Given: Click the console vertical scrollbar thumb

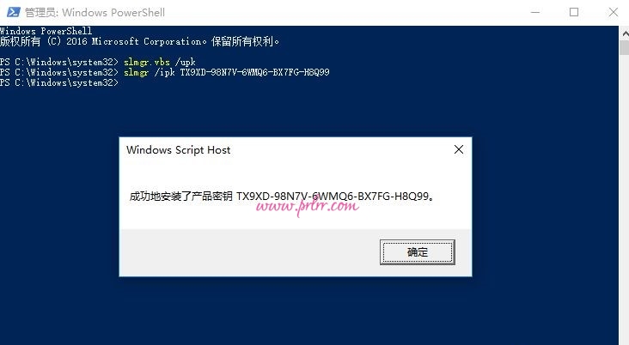Looking at the screenshot, I should 625,48.
